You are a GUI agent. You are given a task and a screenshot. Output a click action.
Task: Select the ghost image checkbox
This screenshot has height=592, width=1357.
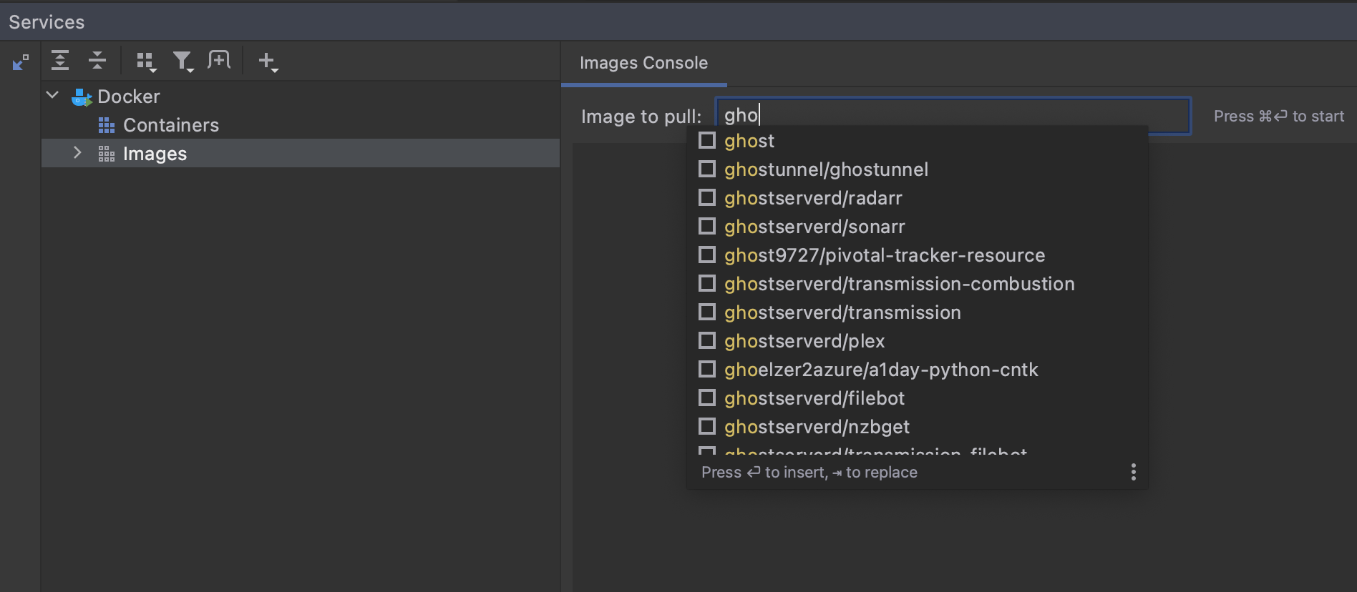[707, 141]
